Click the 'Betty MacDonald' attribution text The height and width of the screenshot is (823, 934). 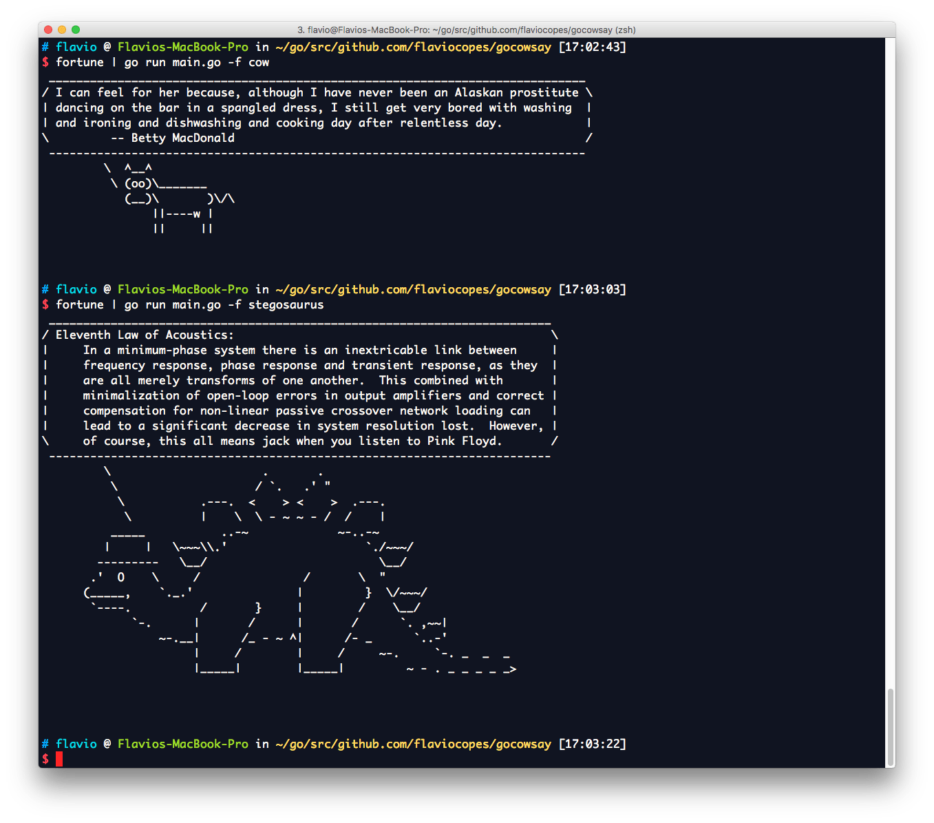click(182, 138)
